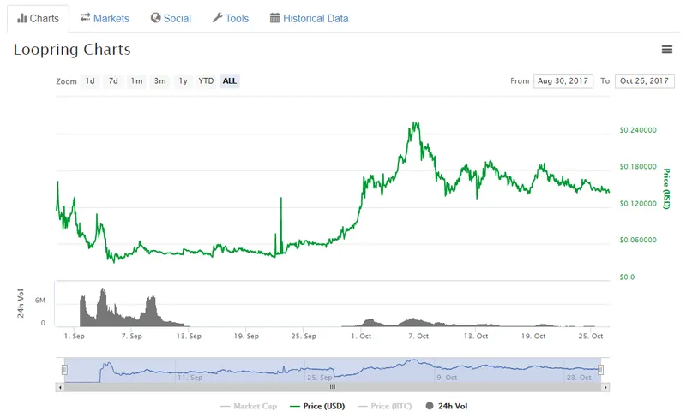The image size is (686, 417).
Task: Click the 25. Oct date label
Action: coord(591,337)
